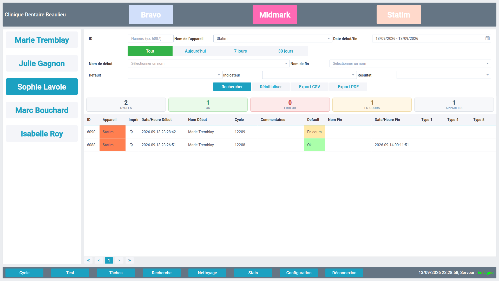Click Déconnexion to log out
Image resolution: width=499 pixels, height=281 pixels.
tap(344, 273)
